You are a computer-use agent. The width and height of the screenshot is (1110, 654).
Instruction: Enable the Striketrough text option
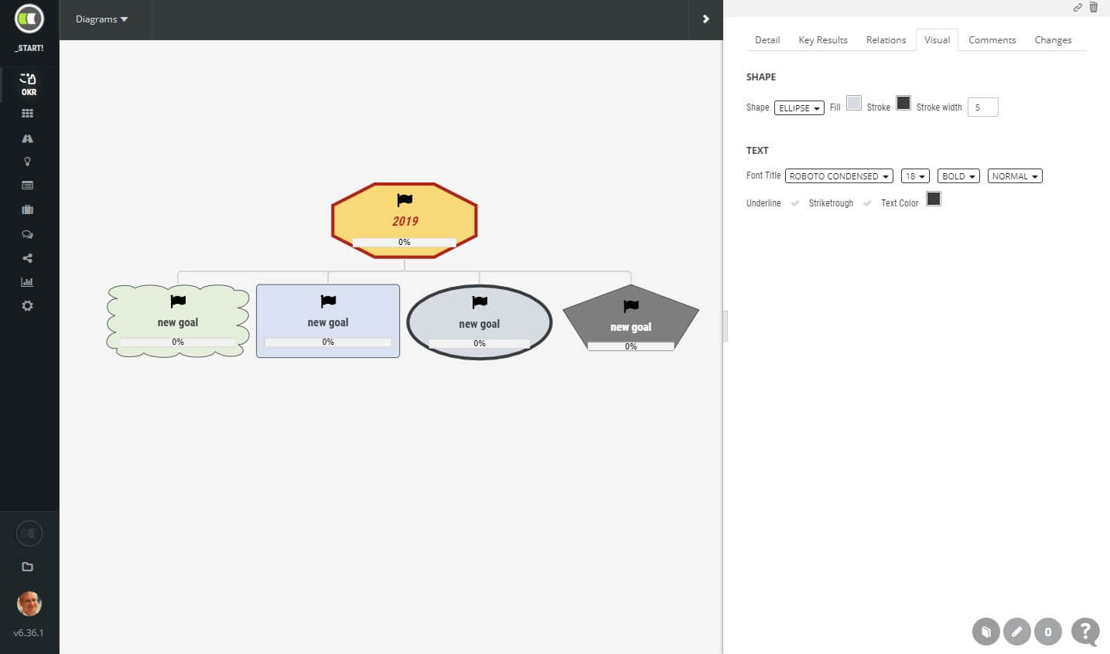867,203
